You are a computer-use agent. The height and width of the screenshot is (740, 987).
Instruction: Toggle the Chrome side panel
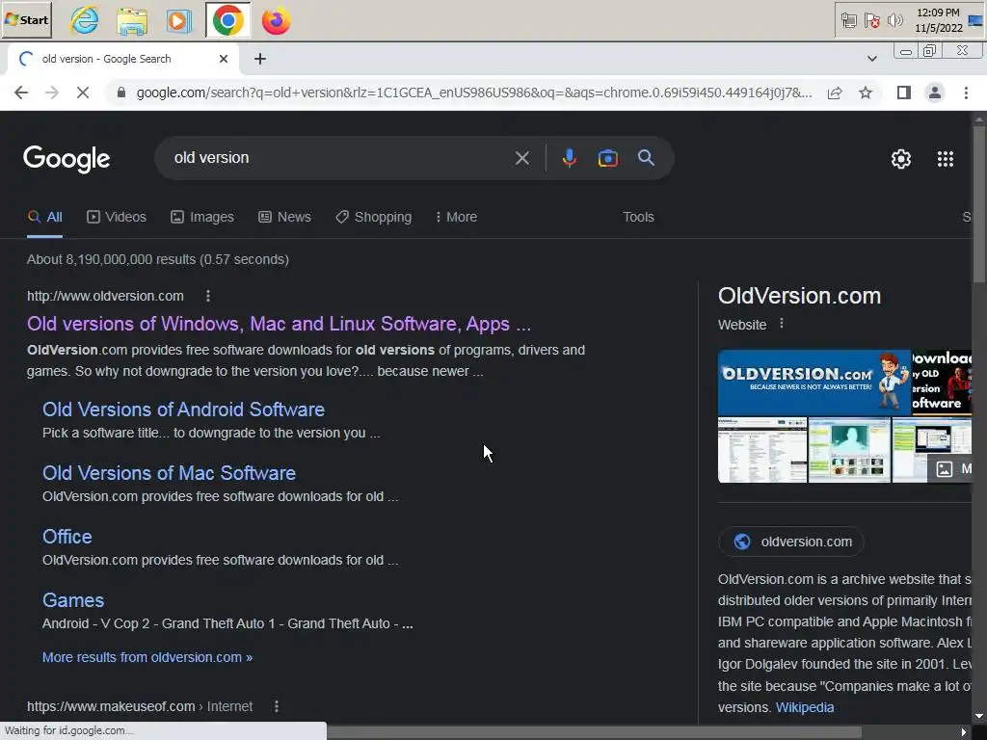(904, 92)
